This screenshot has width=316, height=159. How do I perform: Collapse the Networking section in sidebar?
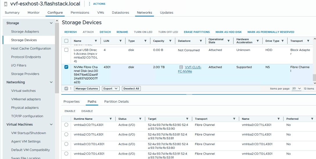point(51,82)
